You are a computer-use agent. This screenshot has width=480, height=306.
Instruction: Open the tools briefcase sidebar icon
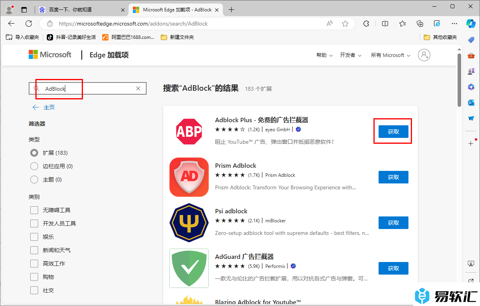click(471, 55)
